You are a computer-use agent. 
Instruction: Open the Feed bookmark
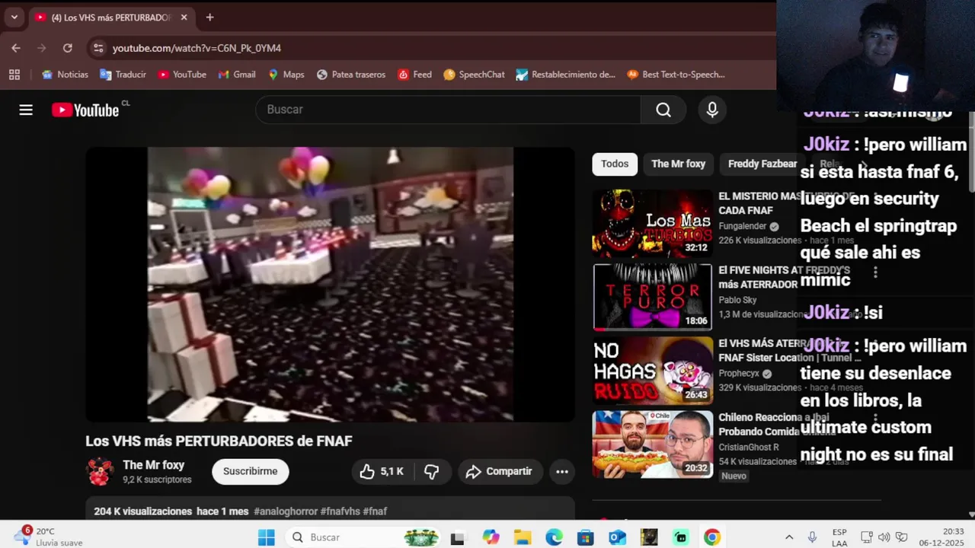click(414, 75)
